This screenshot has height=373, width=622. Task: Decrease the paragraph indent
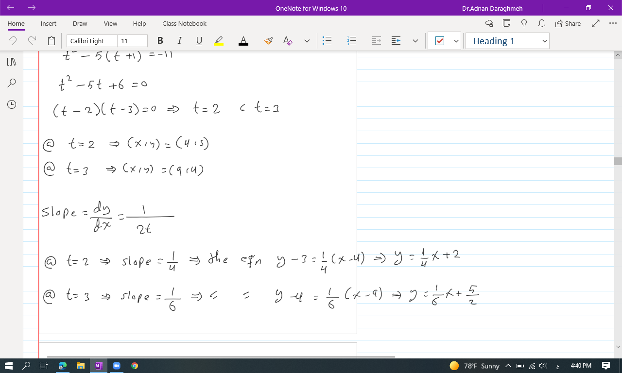pos(396,41)
